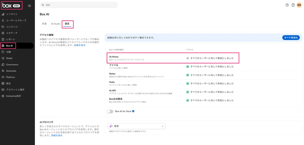Click the Enterprise設定 gear icon
The width and height of the screenshot is (304, 145).
pos(3,96)
